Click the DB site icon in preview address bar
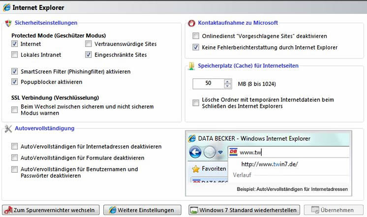 (x=233, y=152)
